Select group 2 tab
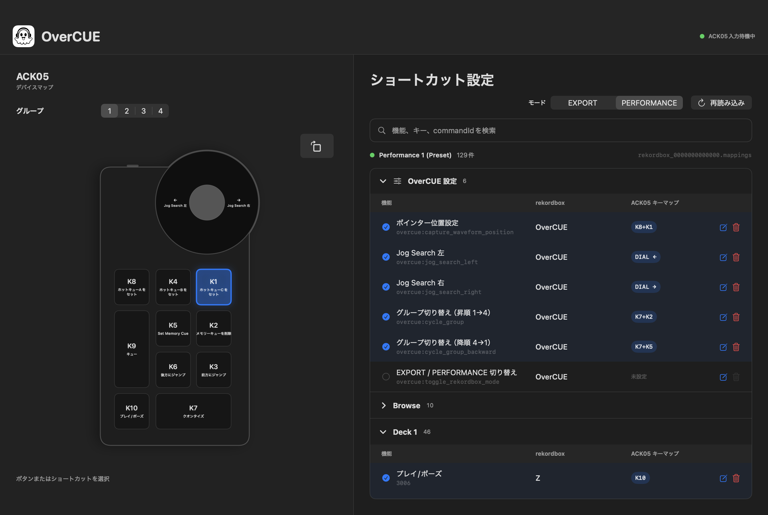768x515 pixels. pyautogui.click(x=127, y=111)
